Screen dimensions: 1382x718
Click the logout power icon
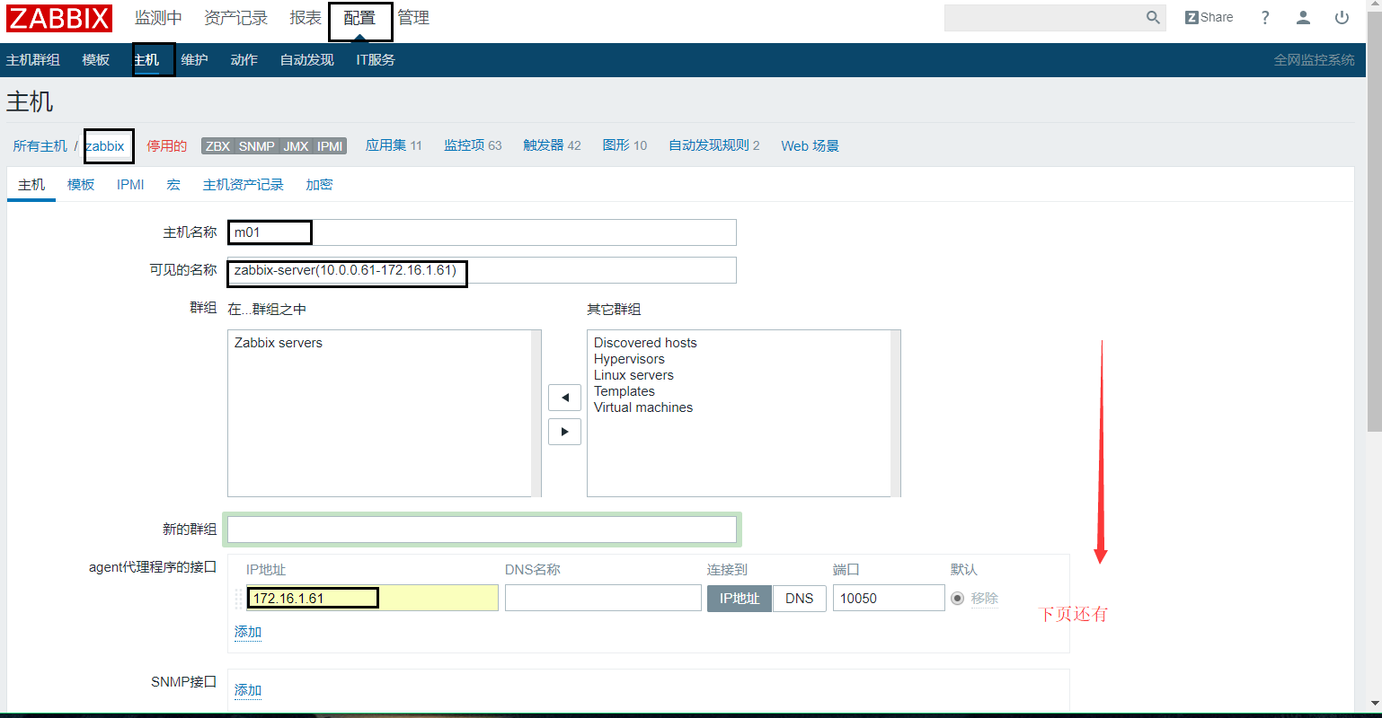[1342, 18]
